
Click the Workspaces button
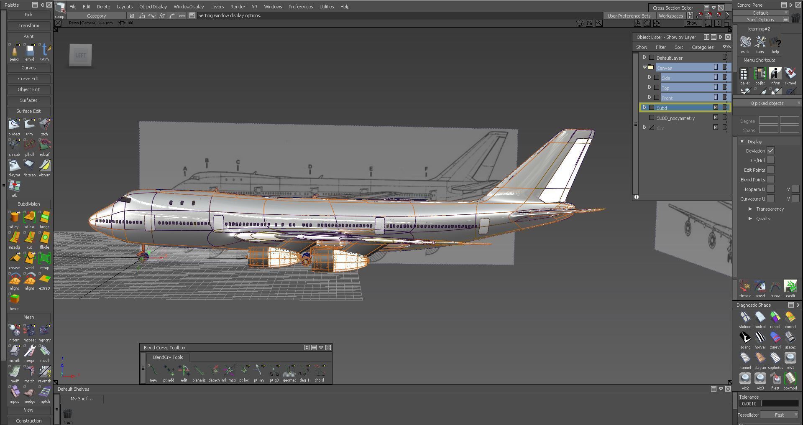(670, 16)
